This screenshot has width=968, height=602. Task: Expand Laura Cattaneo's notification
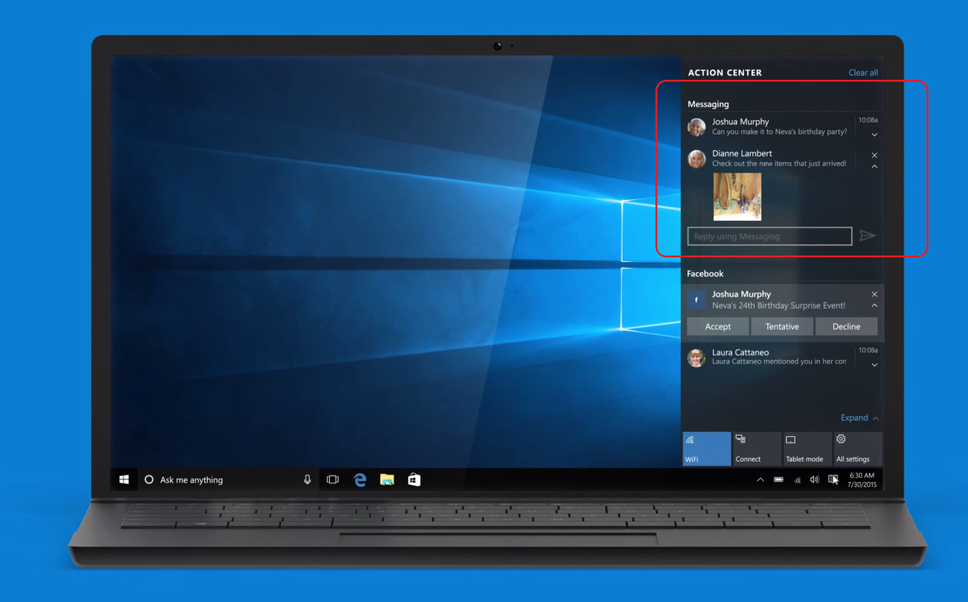[x=874, y=365]
